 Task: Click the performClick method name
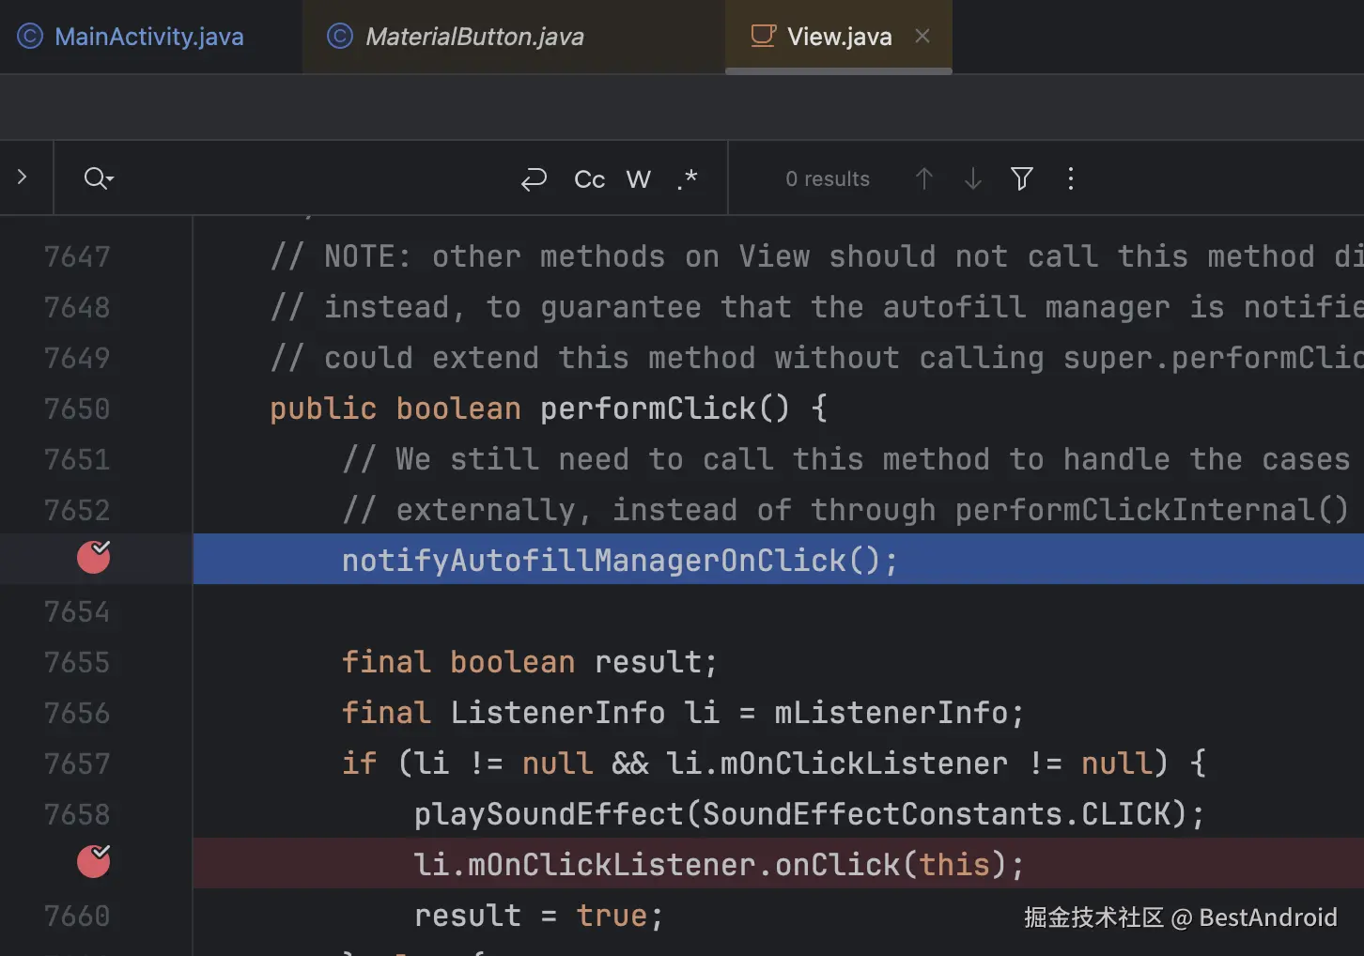pos(648,409)
